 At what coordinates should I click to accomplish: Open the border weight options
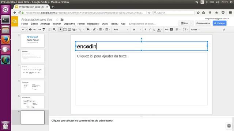pos(101,29)
